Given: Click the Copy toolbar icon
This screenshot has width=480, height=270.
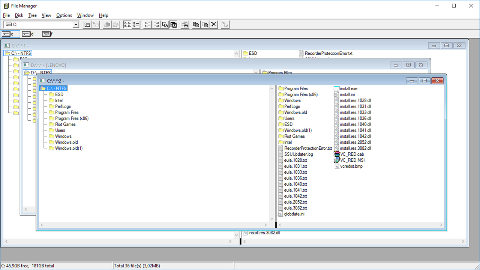Looking at the screenshot, I should [196, 24].
